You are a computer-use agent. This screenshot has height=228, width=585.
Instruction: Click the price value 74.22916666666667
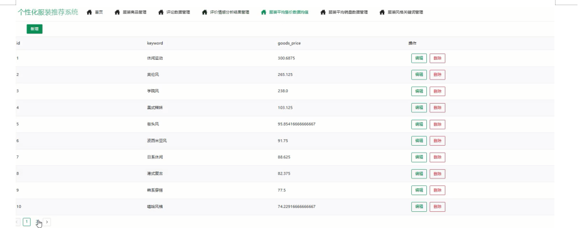click(297, 207)
